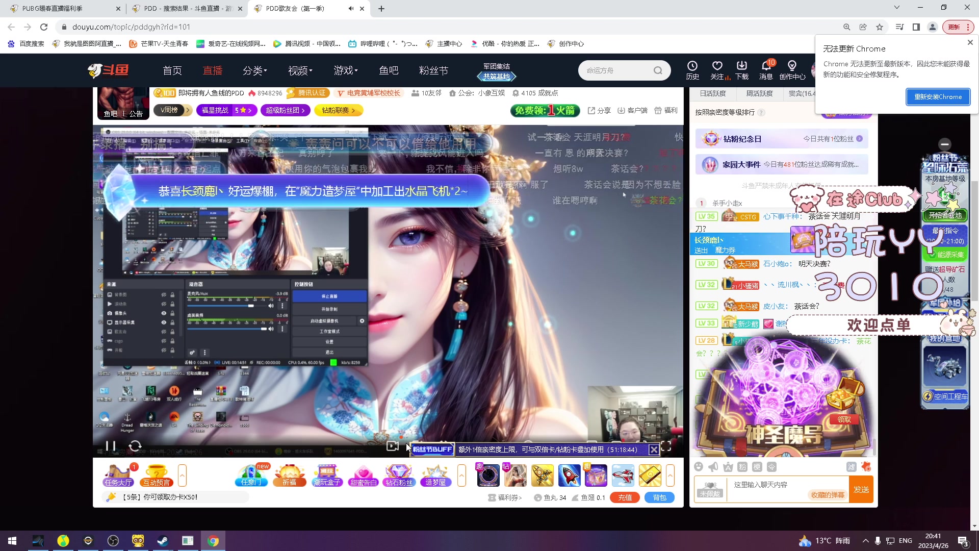
Task: Open 甜蜜告白 activity icon
Action: (363, 475)
